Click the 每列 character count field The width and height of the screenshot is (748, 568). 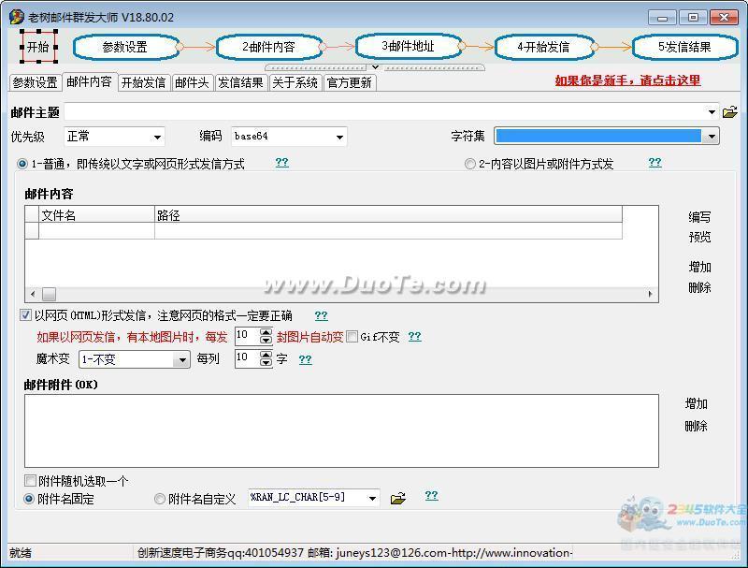247,358
